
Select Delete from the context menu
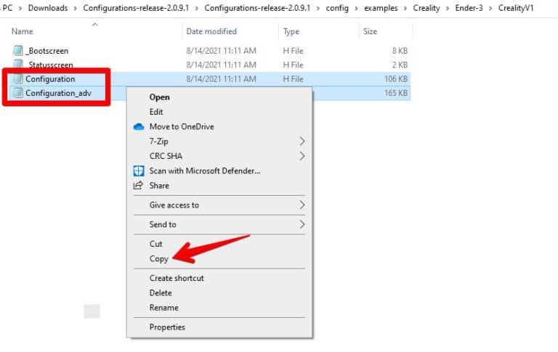[161, 292]
